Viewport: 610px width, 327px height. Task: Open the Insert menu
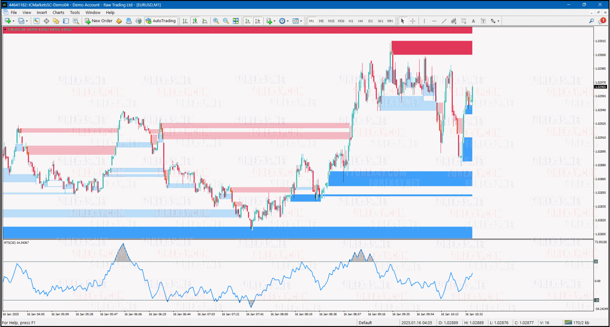[42, 13]
